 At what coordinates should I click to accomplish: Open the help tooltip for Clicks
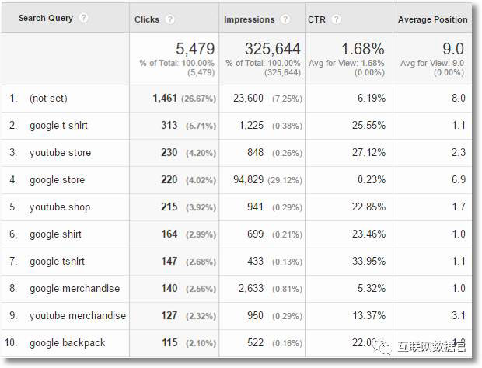coord(169,19)
